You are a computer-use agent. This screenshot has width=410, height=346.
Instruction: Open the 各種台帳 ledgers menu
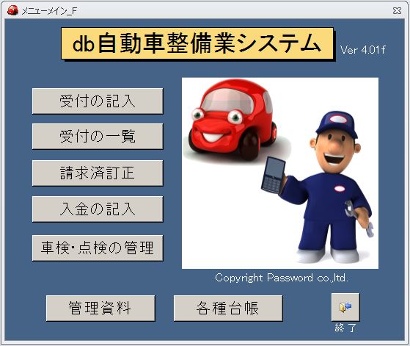tap(228, 308)
